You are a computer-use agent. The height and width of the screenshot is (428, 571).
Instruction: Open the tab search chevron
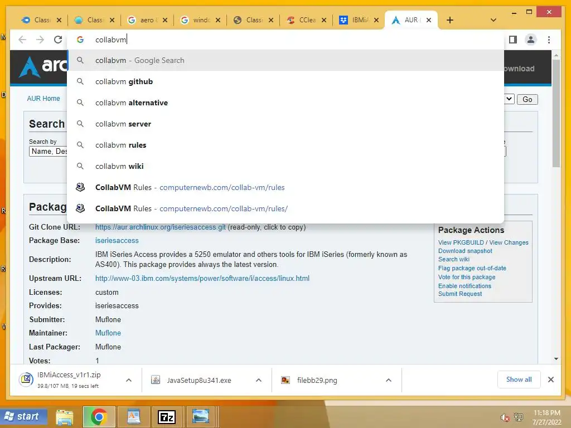(x=493, y=20)
